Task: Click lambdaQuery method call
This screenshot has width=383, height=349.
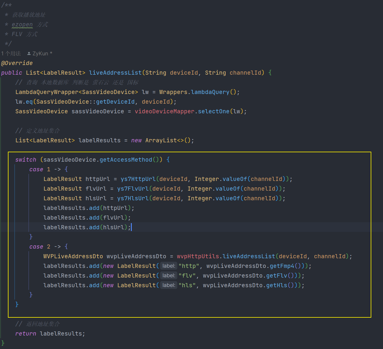Action: 210,92
